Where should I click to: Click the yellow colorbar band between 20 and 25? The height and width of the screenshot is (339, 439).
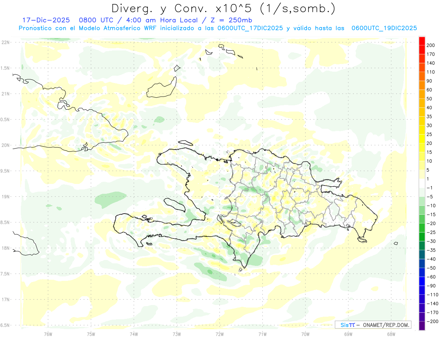point(422,139)
